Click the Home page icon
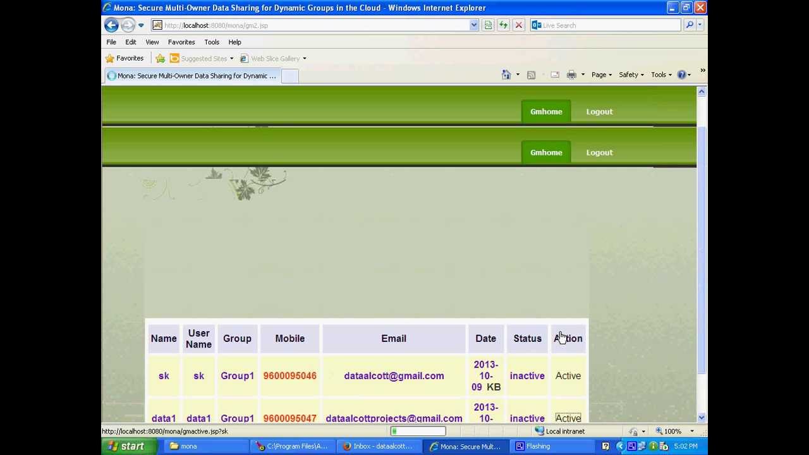809x455 pixels. [506, 75]
